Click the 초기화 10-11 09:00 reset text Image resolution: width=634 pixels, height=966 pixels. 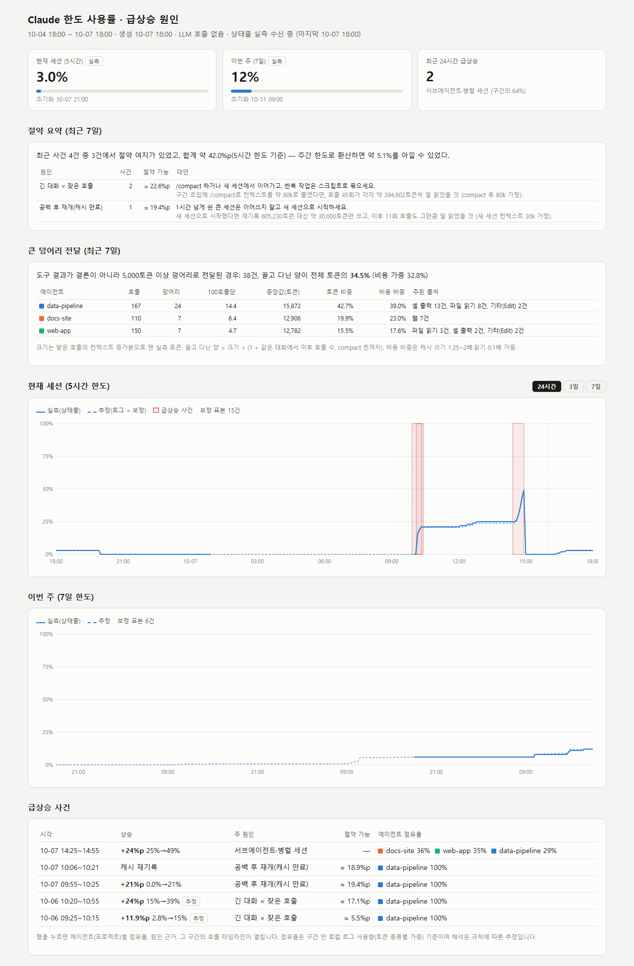257,100
